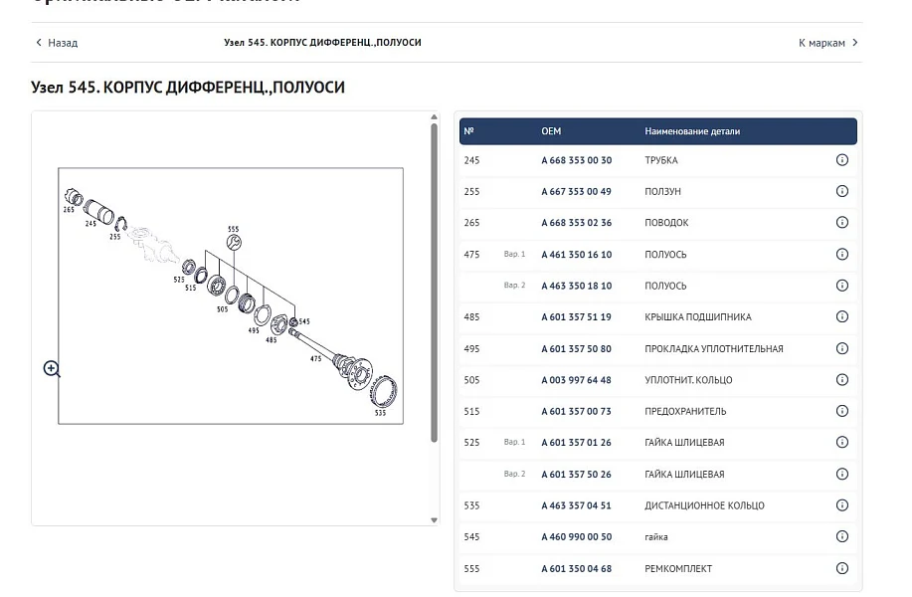Image resolution: width=912 pixels, height=597 pixels.
Task: Show info for ДИСТАНЦИОННОЕ КОЛЬЦО
Action: click(841, 505)
